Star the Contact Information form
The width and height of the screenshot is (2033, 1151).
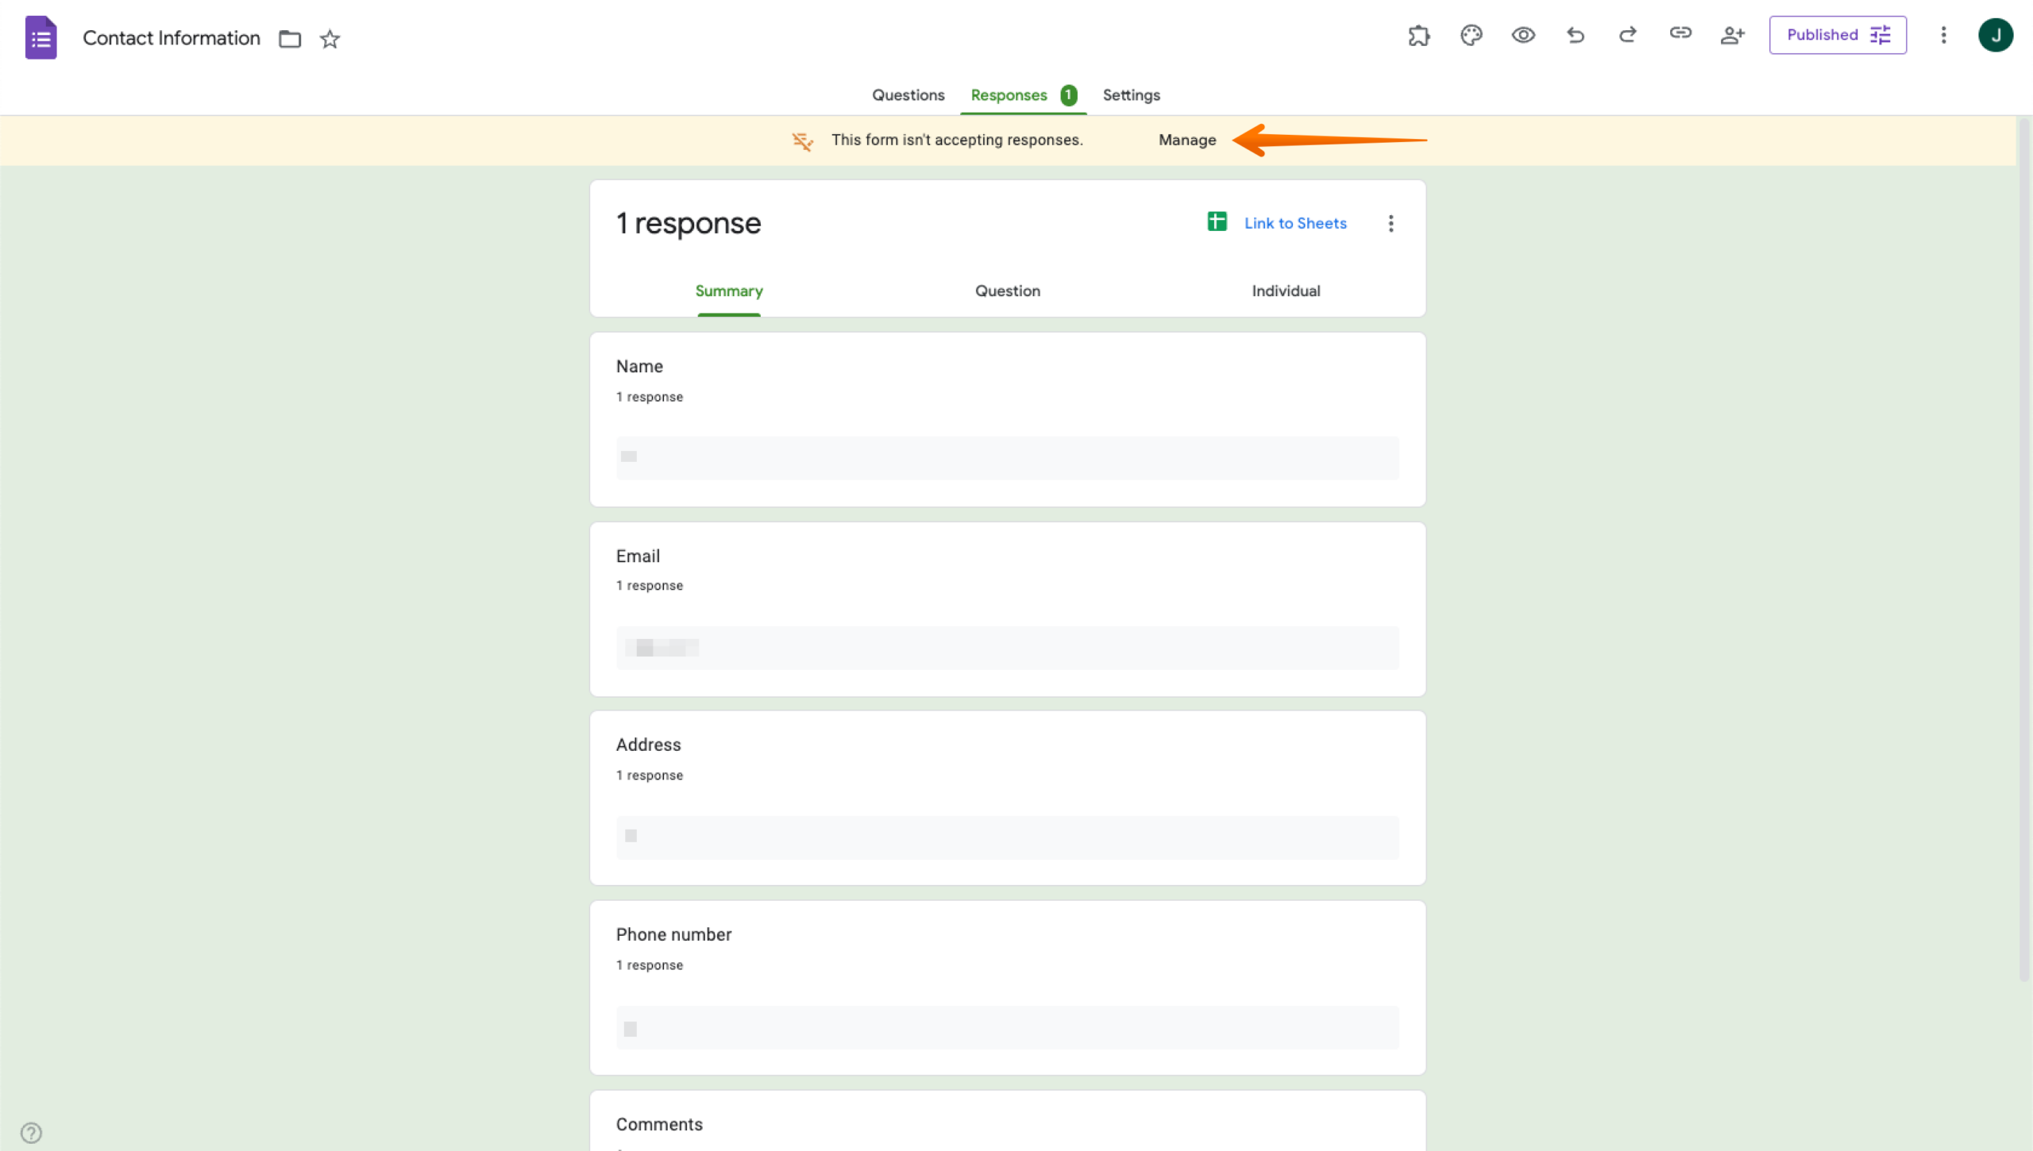click(x=330, y=39)
